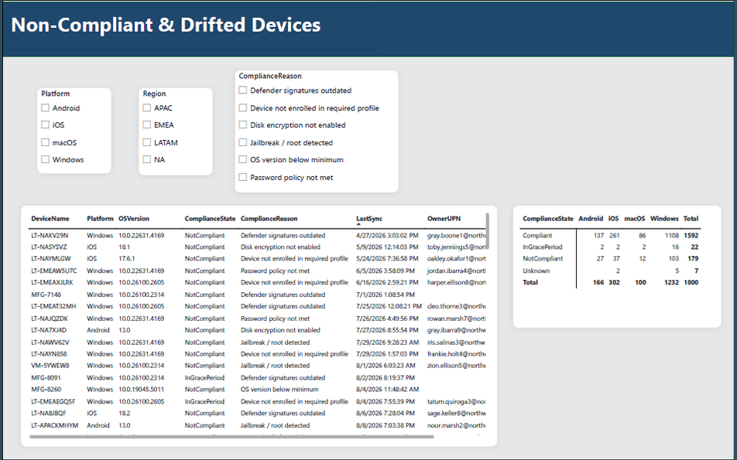Sort device table by ComplianceState header
The image size is (737, 460).
click(x=210, y=219)
